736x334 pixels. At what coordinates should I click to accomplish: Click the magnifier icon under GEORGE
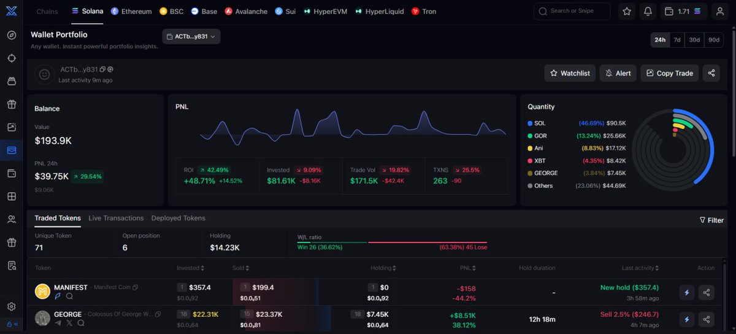pyautogui.click(x=80, y=322)
